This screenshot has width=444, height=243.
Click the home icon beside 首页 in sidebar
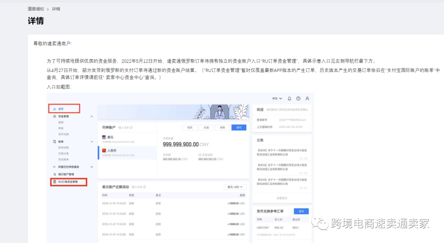click(55, 109)
